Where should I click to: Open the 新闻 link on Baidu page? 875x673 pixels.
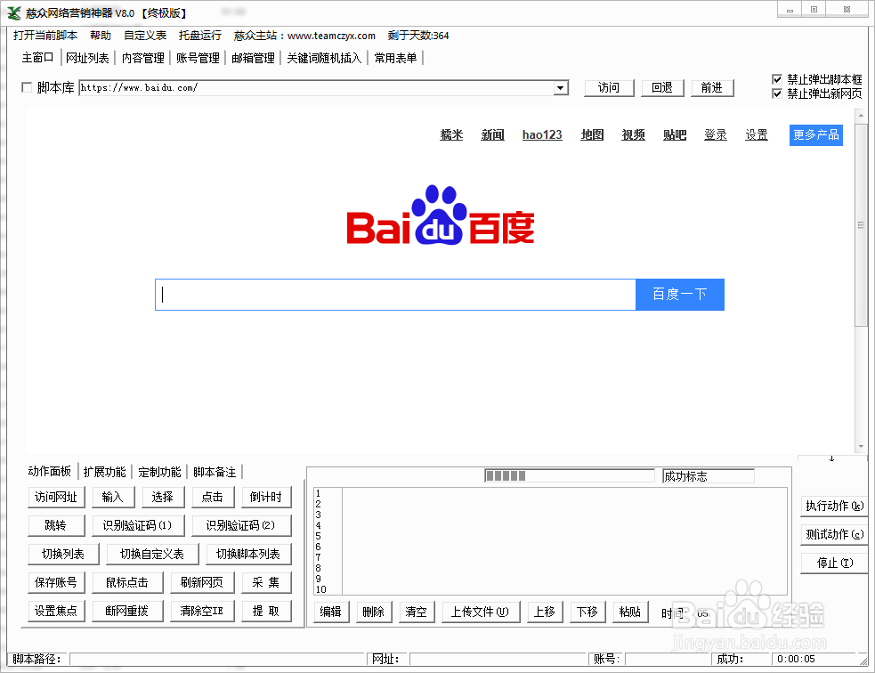point(493,134)
